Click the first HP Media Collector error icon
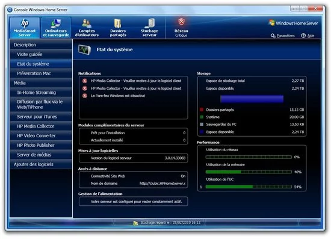Screen dimensions: 331x239 85,81
